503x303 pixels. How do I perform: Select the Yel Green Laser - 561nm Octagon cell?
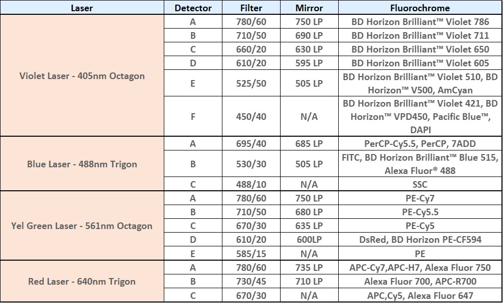(82, 226)
